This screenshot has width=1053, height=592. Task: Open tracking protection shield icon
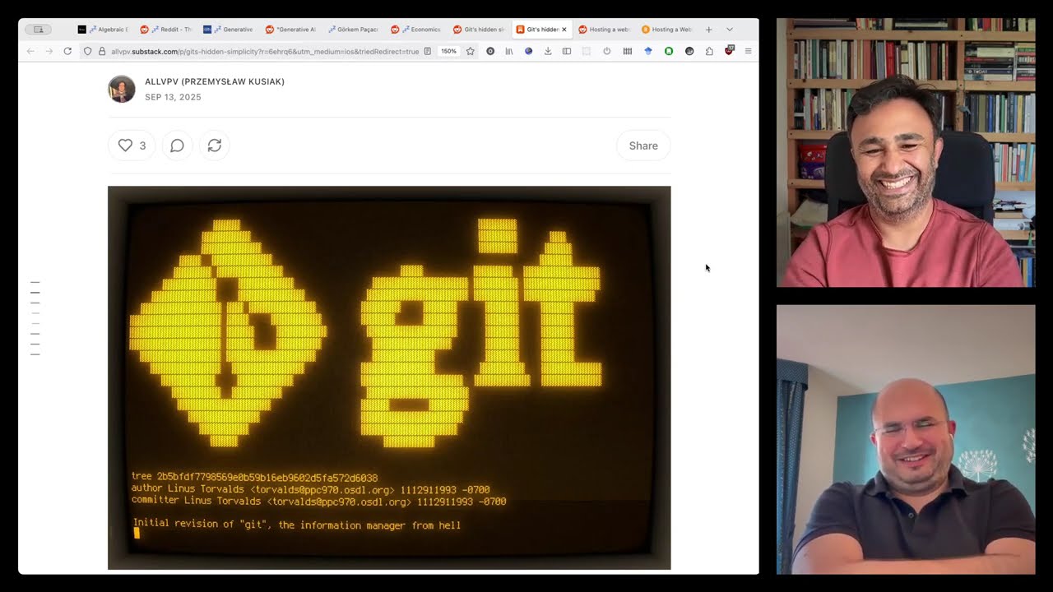[88, 51]
